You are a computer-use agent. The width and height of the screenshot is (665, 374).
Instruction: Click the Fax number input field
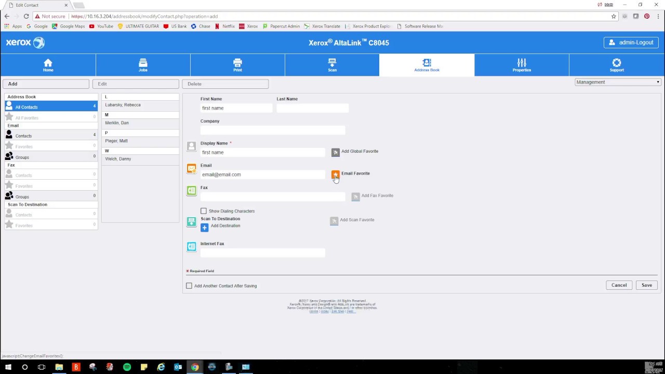point(273,196)
